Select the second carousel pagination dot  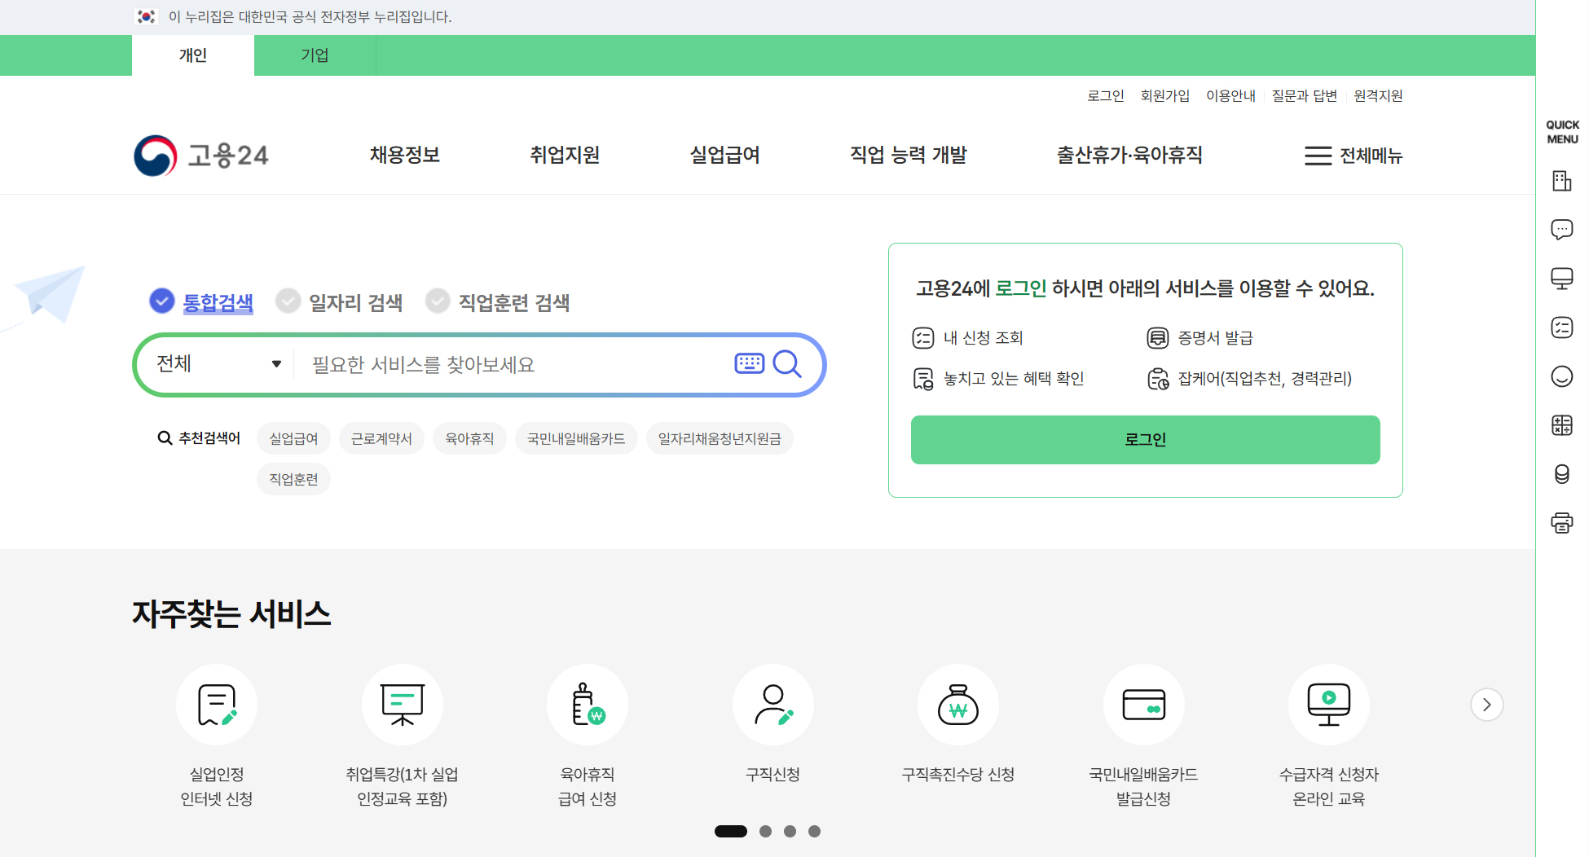coord(765,831)
